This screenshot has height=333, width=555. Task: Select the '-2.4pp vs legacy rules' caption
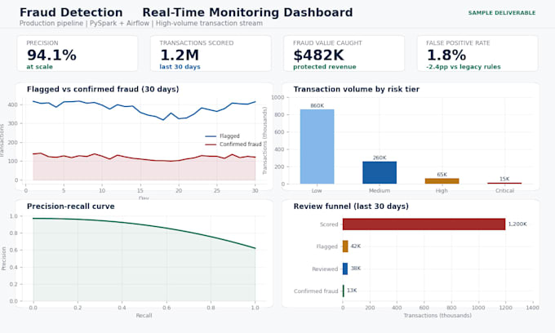pyautogui.click(x=464, y=67)
